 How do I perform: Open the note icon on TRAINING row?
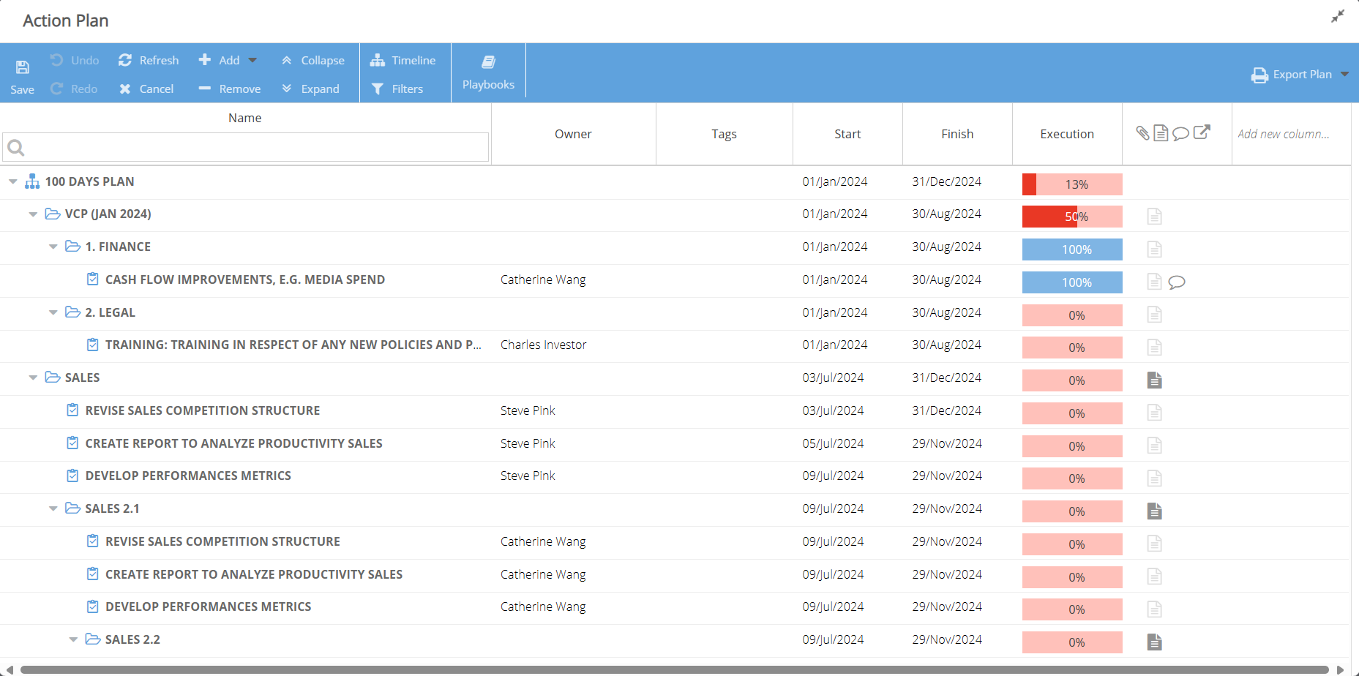click(x=1154, y=347)
